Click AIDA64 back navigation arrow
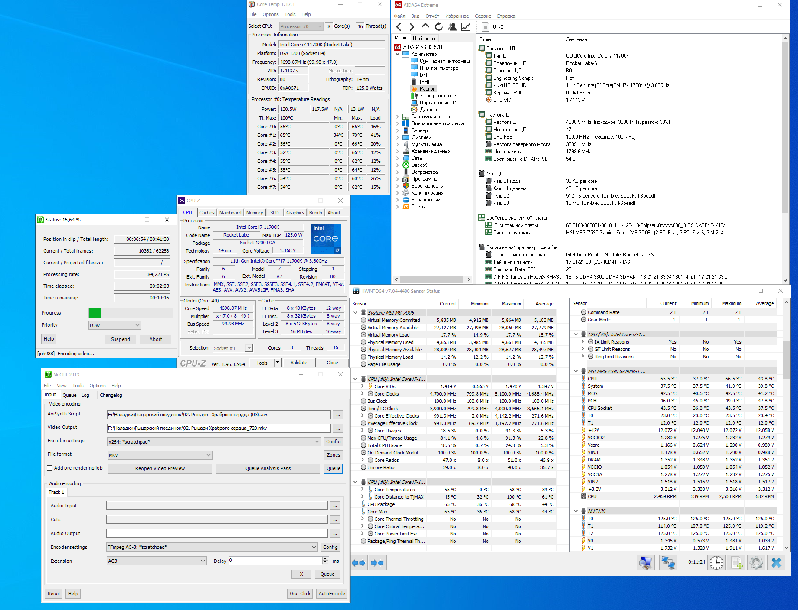 pyautogui.click(x=399, y=27)
